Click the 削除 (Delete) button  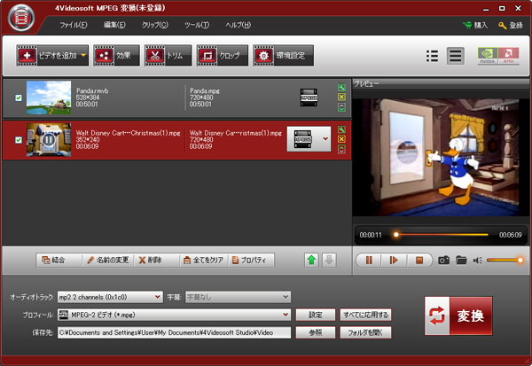pos(156,261)
